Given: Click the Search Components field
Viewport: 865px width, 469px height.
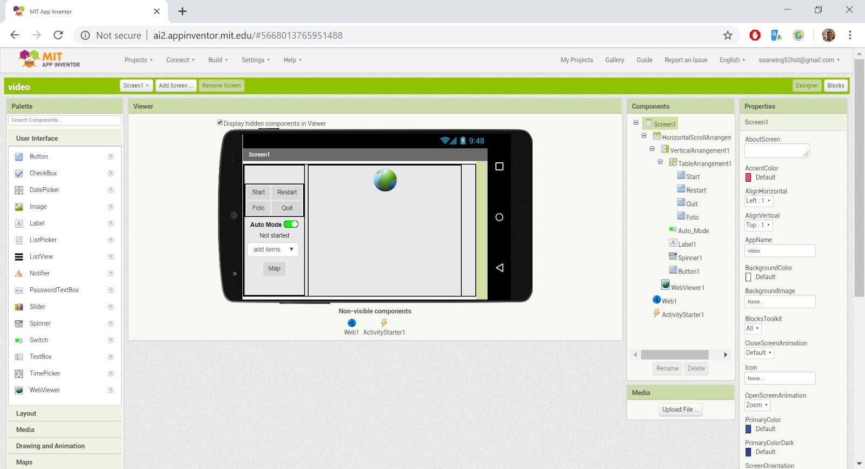Looking at the screenshot, I should click(65, 120).
